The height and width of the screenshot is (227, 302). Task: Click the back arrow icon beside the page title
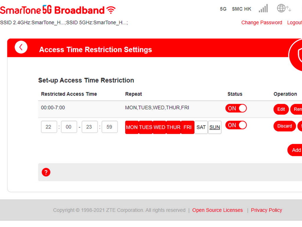pos(21,47)
